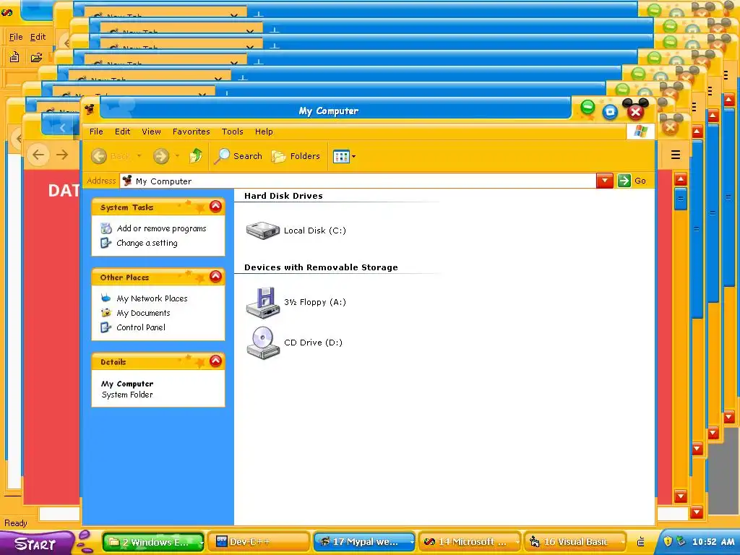
Task: Open the Edit menu in My Computer
Action: click(x=123, y=132)
